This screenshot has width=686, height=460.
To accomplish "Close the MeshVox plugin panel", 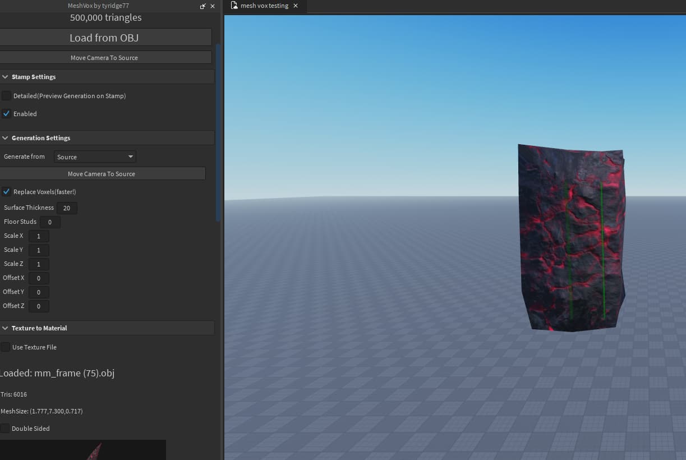I will (x=212, y=6).
